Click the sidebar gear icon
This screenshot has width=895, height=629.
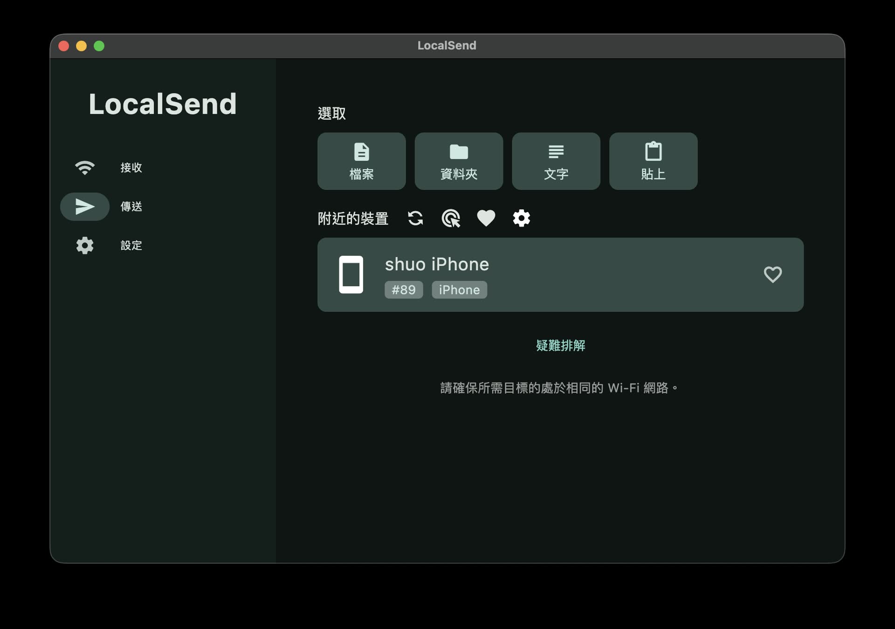point(85,246)
